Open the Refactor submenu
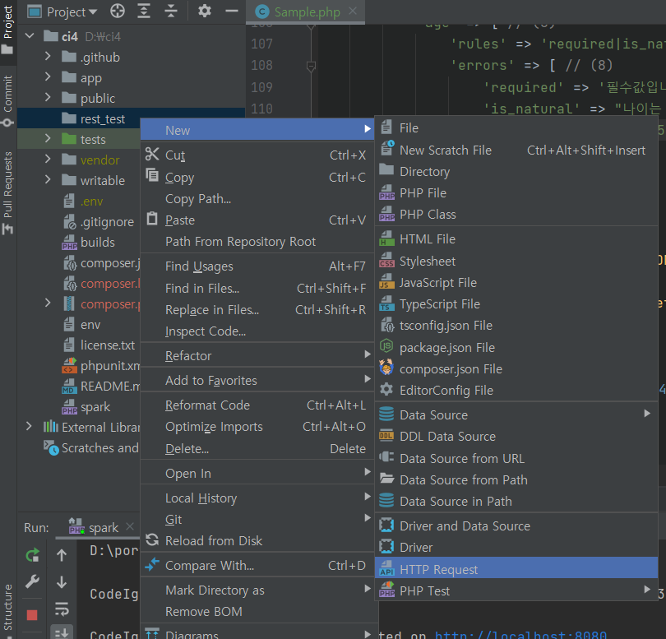Screen dimensions: 666x639 pyautogui.click(x=257, y=355)
